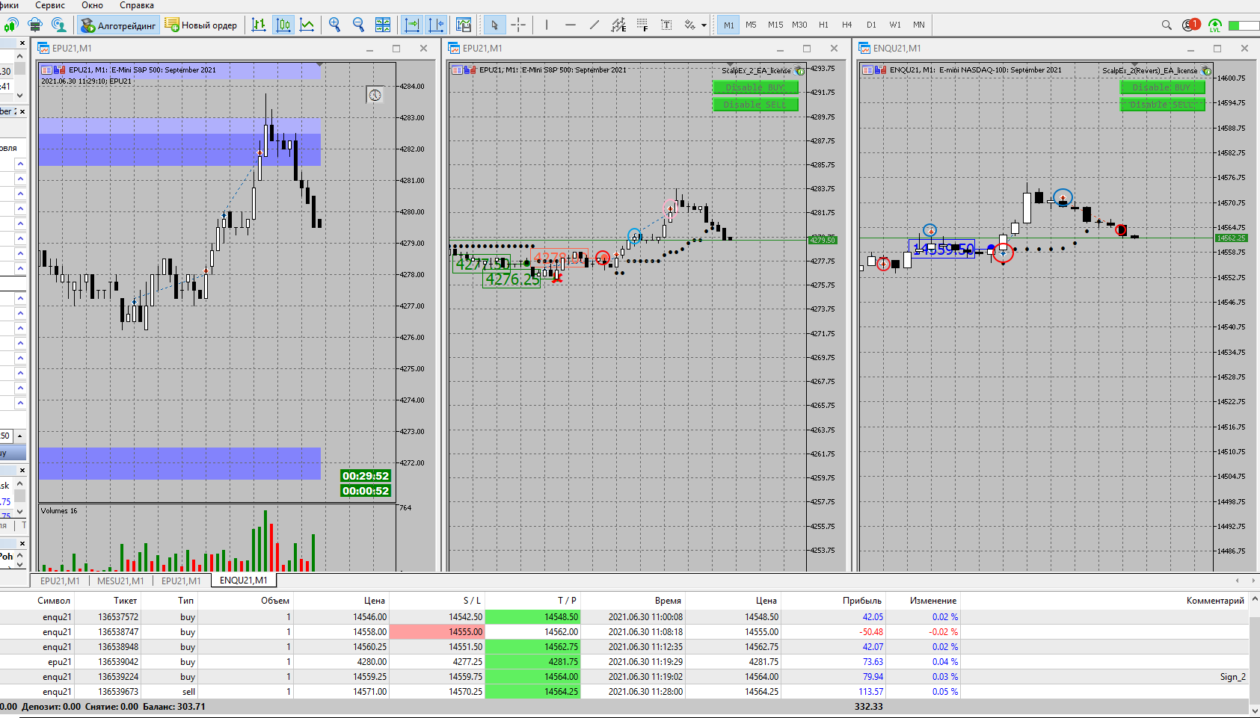Toggle Algo Trading button

(119, 25)
